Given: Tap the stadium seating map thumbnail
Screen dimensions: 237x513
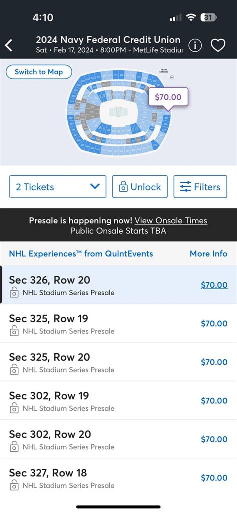Looking at the screenshot, I should (119, 112).
